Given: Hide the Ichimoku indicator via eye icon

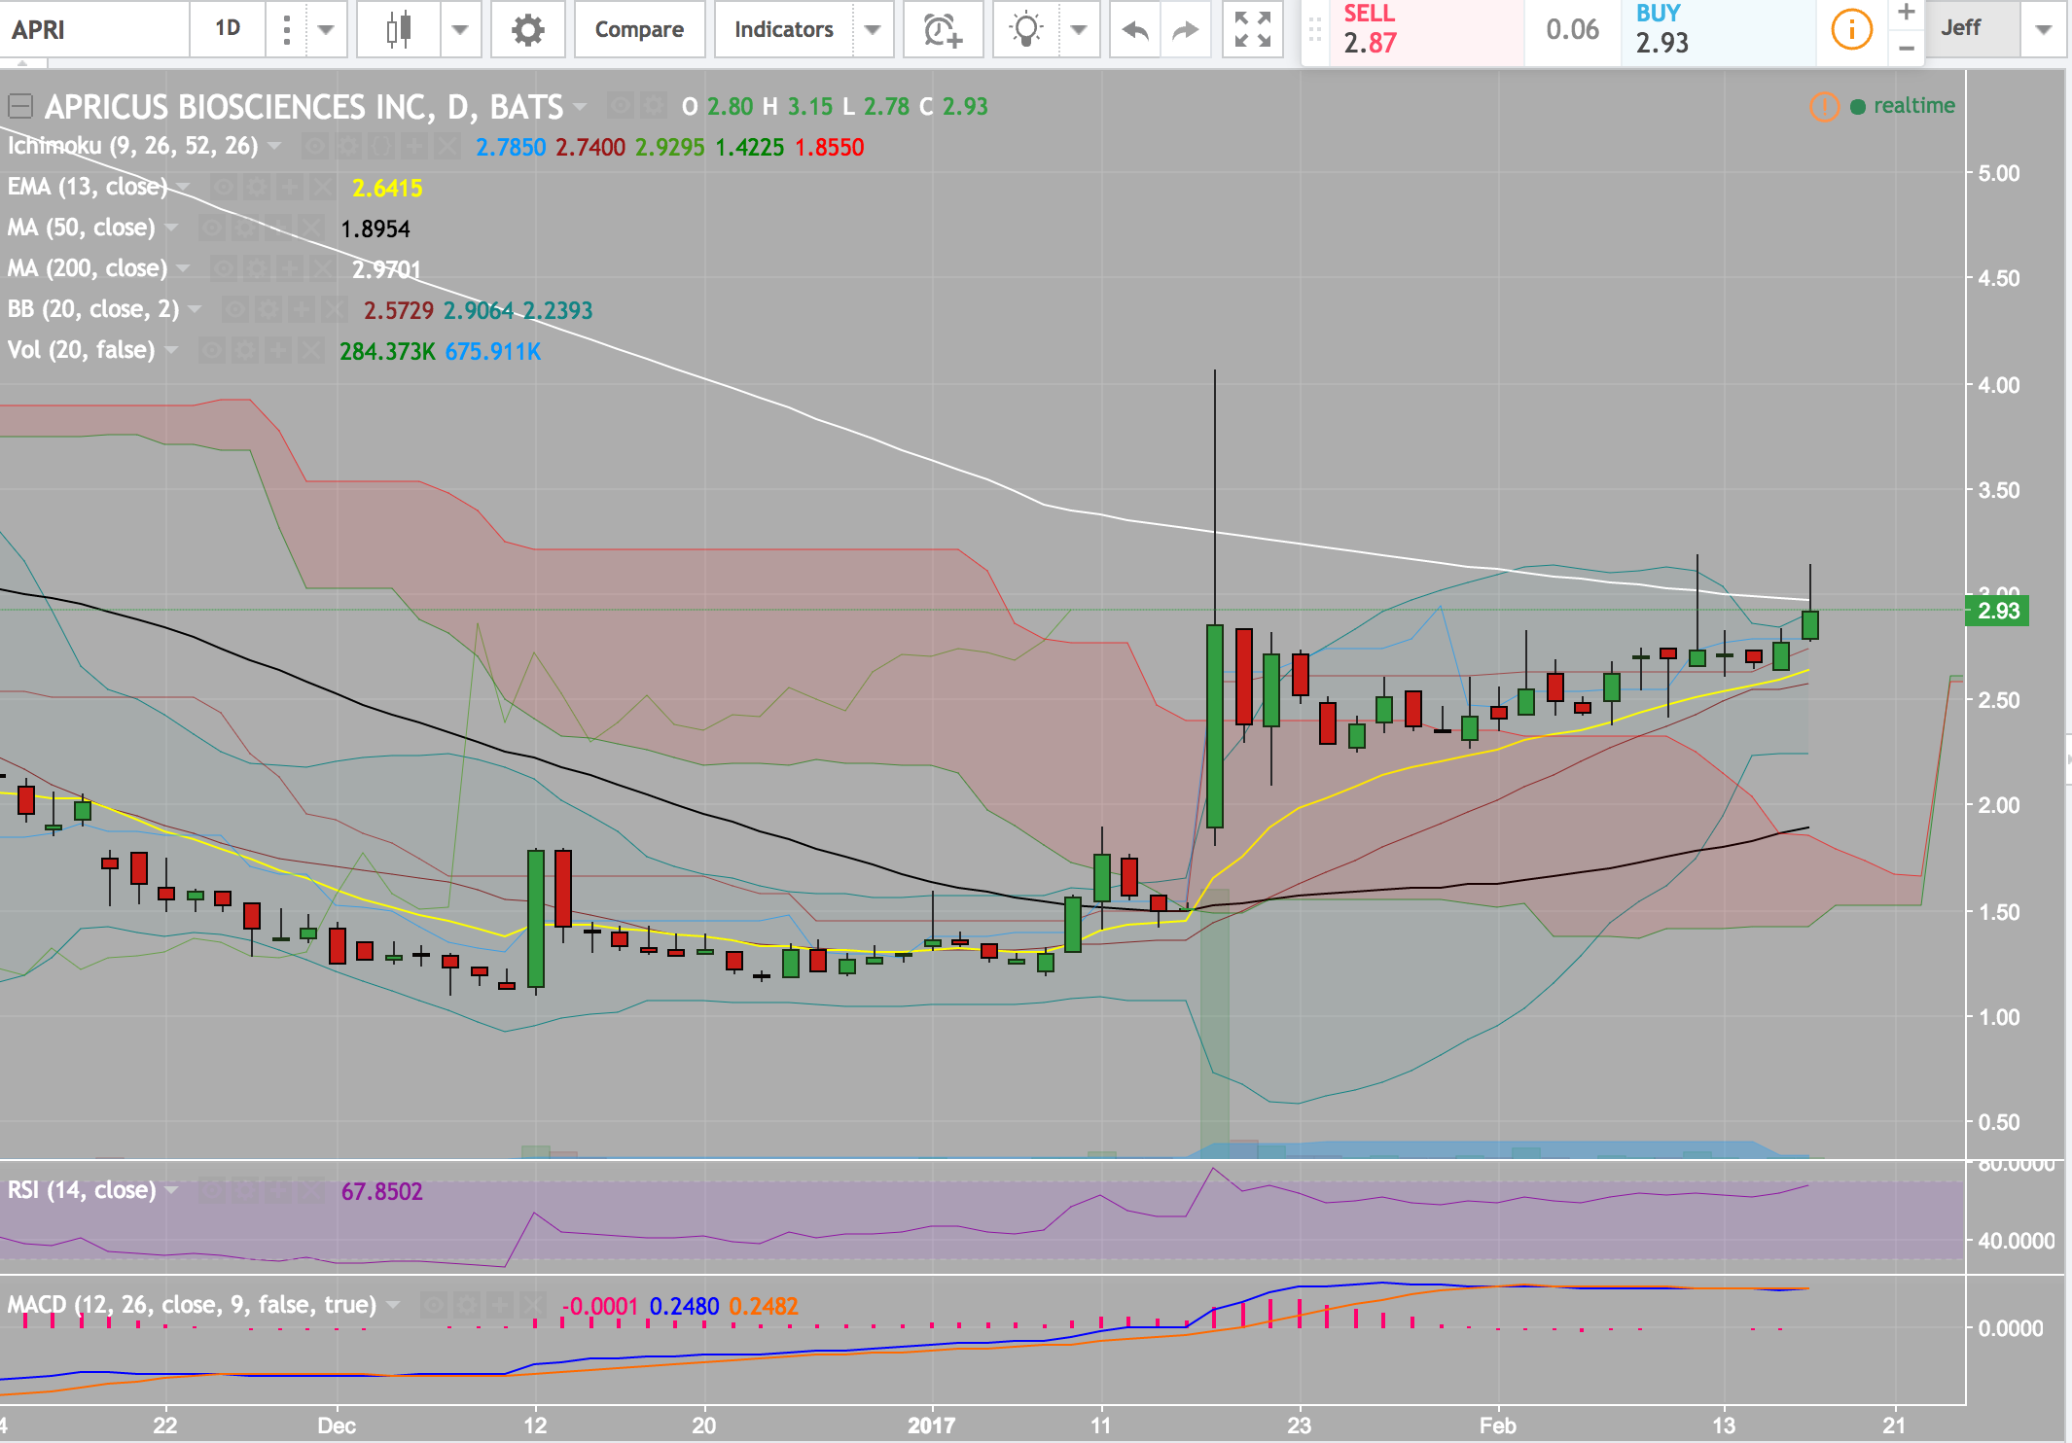Looking at the screenshot, I should point(314,147).
